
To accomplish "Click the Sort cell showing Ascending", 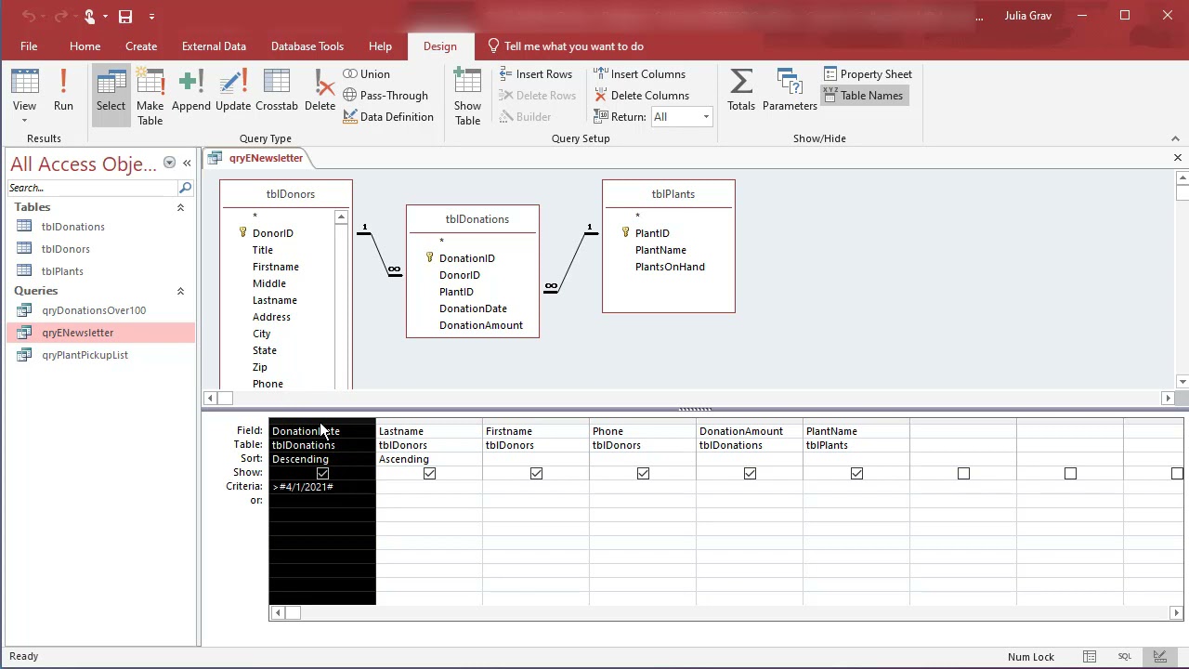I will pyautogui.click(x=429, y=459).
